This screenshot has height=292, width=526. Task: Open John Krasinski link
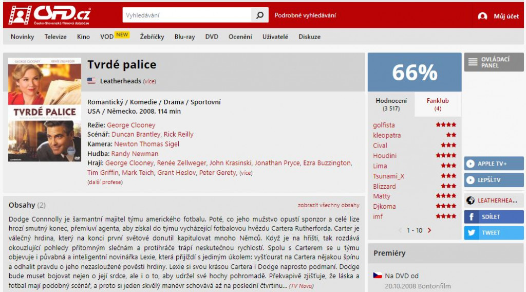coord(230,163)
